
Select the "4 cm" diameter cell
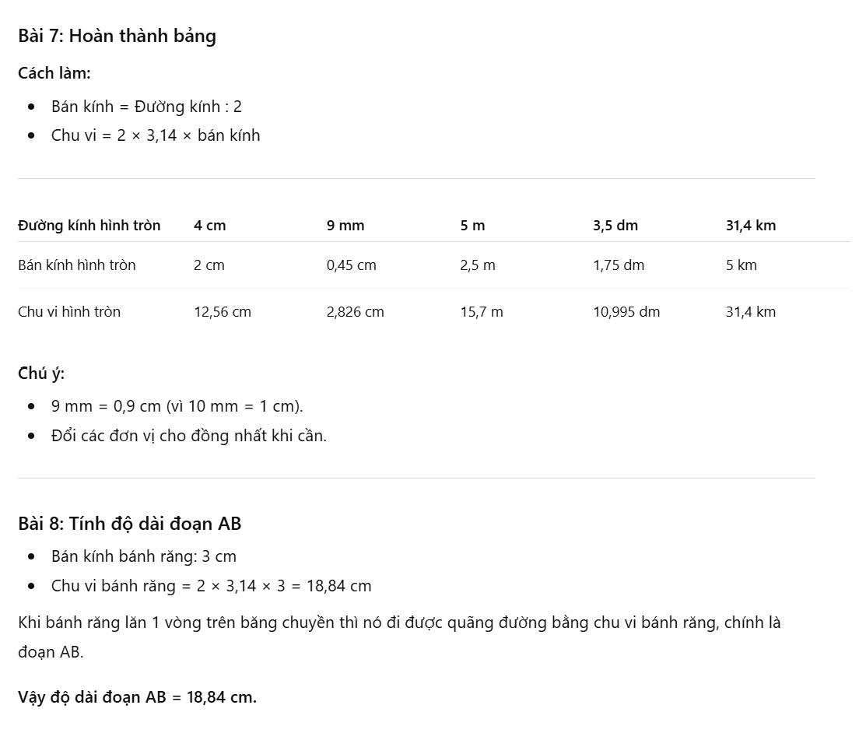click(210, 226)
